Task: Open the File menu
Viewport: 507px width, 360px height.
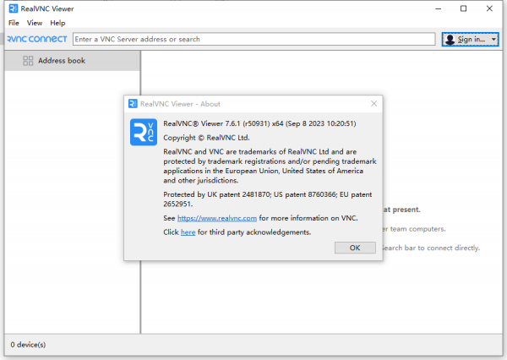Action: [x=14, y=23]
